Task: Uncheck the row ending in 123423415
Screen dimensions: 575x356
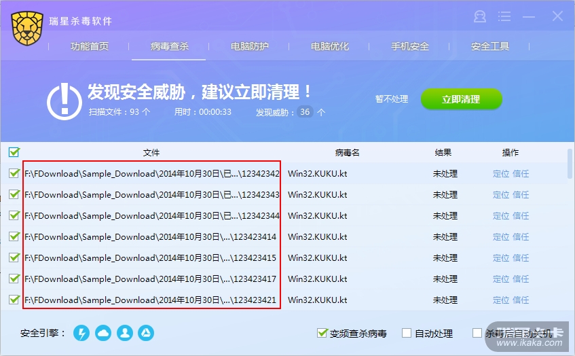Action: click(14, 257)
